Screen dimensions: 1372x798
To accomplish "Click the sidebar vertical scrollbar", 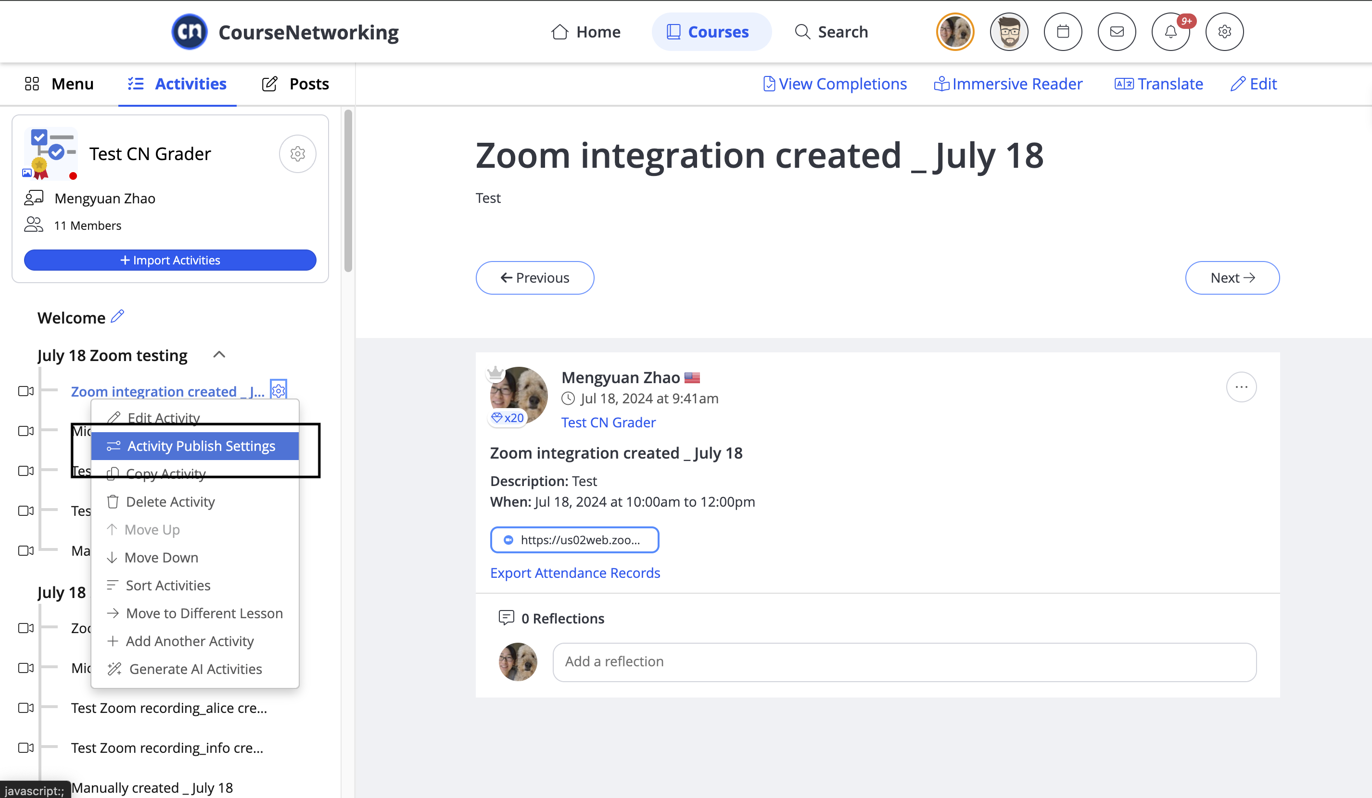I will point(348,190).
